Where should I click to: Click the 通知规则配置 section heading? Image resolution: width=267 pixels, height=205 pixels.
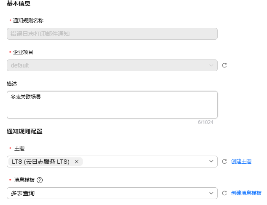[24, 131]
